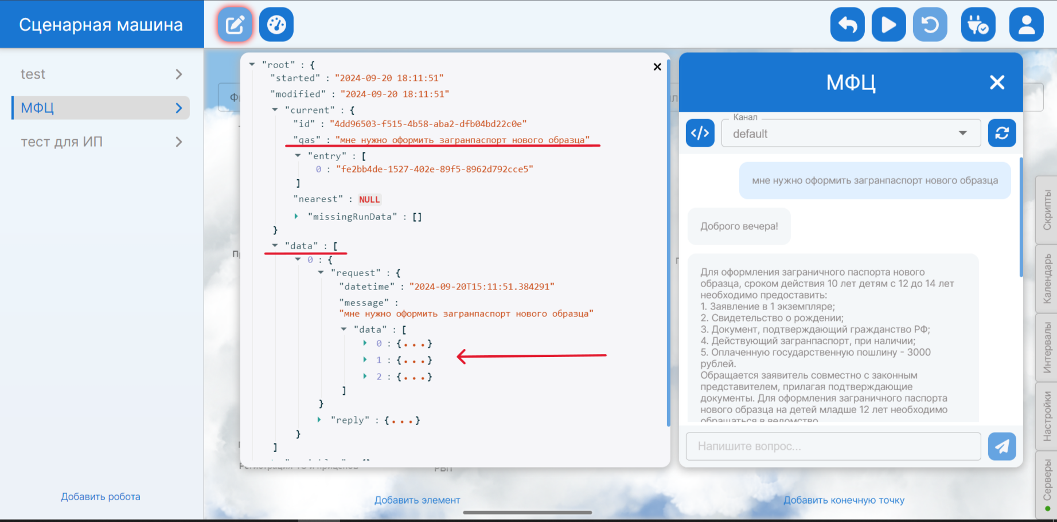Image resolution: width=1057 pixels, height=522 pixels.
Task: Open the plug connection check icon
Action: click(x=978, y=25)
